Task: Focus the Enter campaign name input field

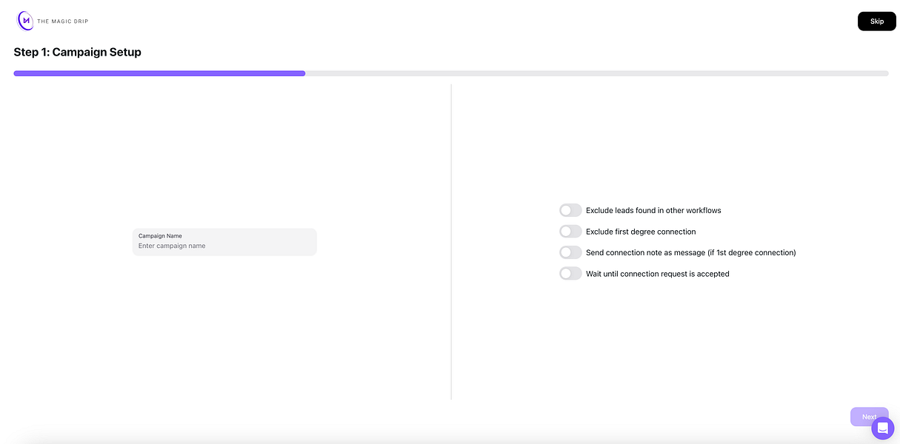Action: [x=224, y=246]
